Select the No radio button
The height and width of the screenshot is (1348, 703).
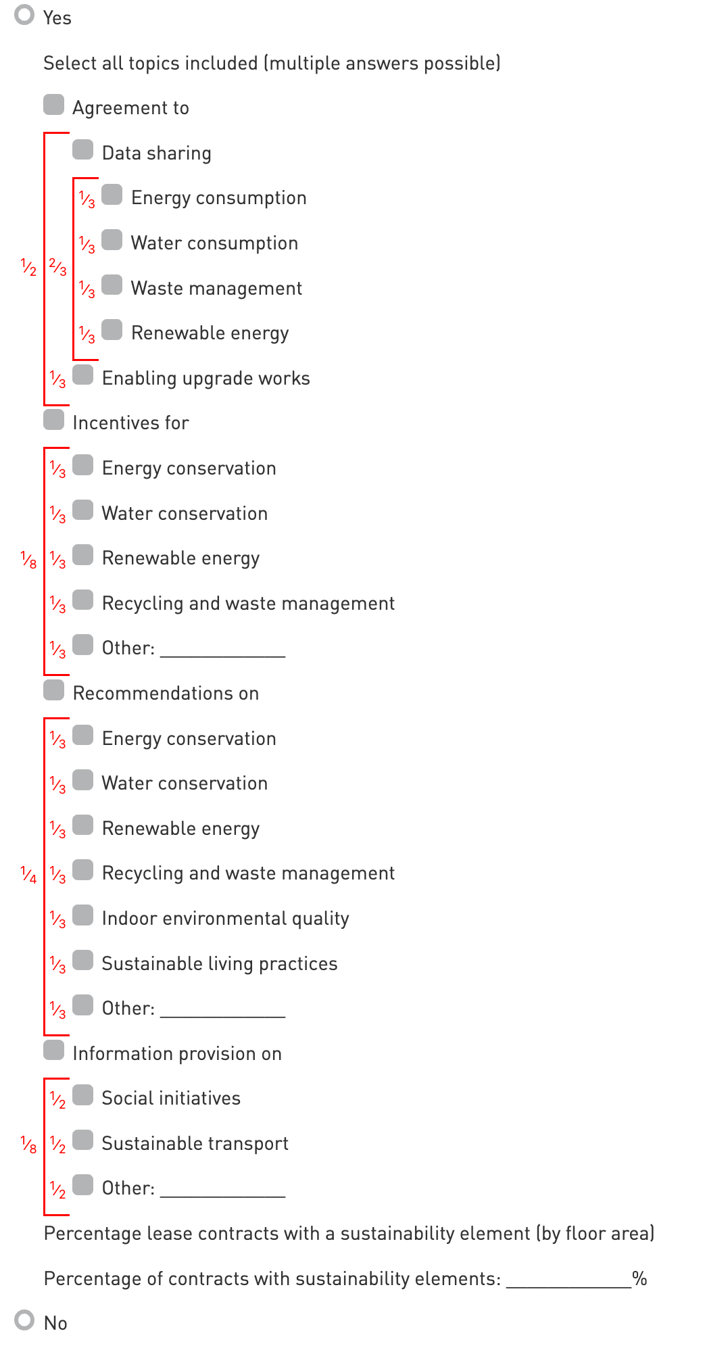(x=24, y=1320)
